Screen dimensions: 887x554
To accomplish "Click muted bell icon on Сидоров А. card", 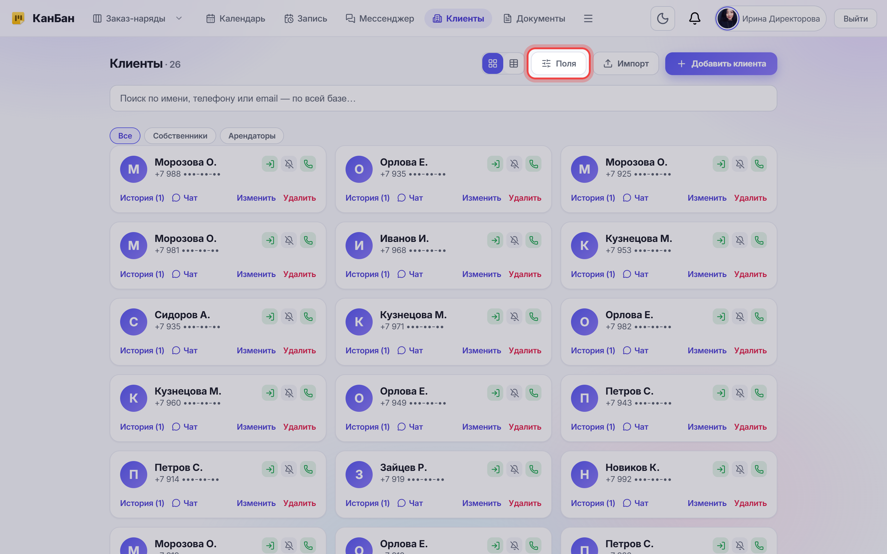I will [289, 317].
